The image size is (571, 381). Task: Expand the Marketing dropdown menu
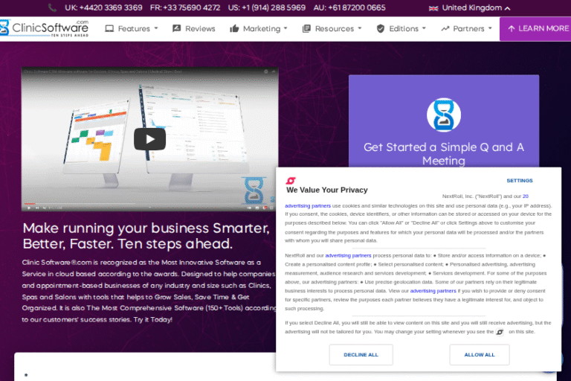[259, 28]
